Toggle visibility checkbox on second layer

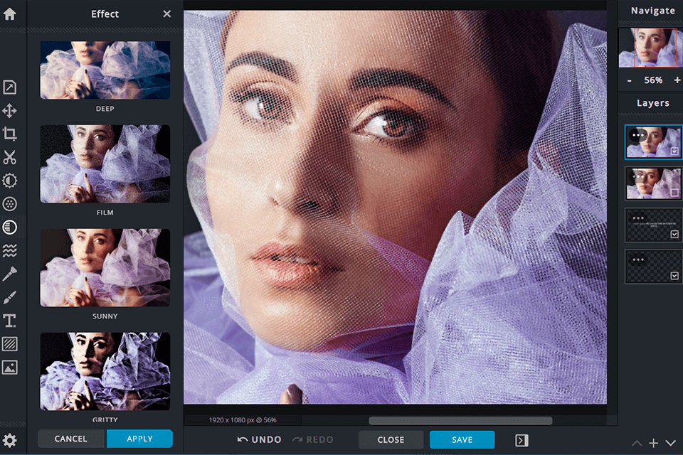click(674, 193)
